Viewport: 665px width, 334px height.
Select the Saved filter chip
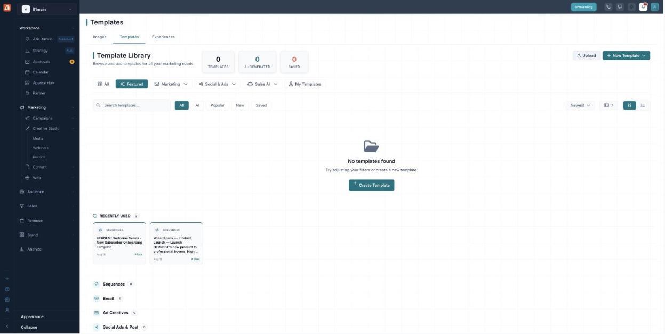(x=261, y=105)
